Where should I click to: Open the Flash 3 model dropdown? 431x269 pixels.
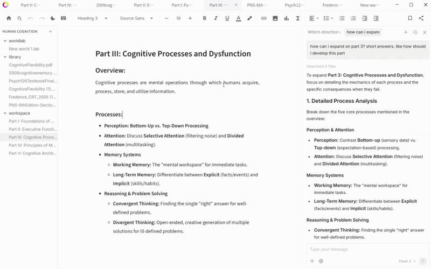(x=407, y=261)
